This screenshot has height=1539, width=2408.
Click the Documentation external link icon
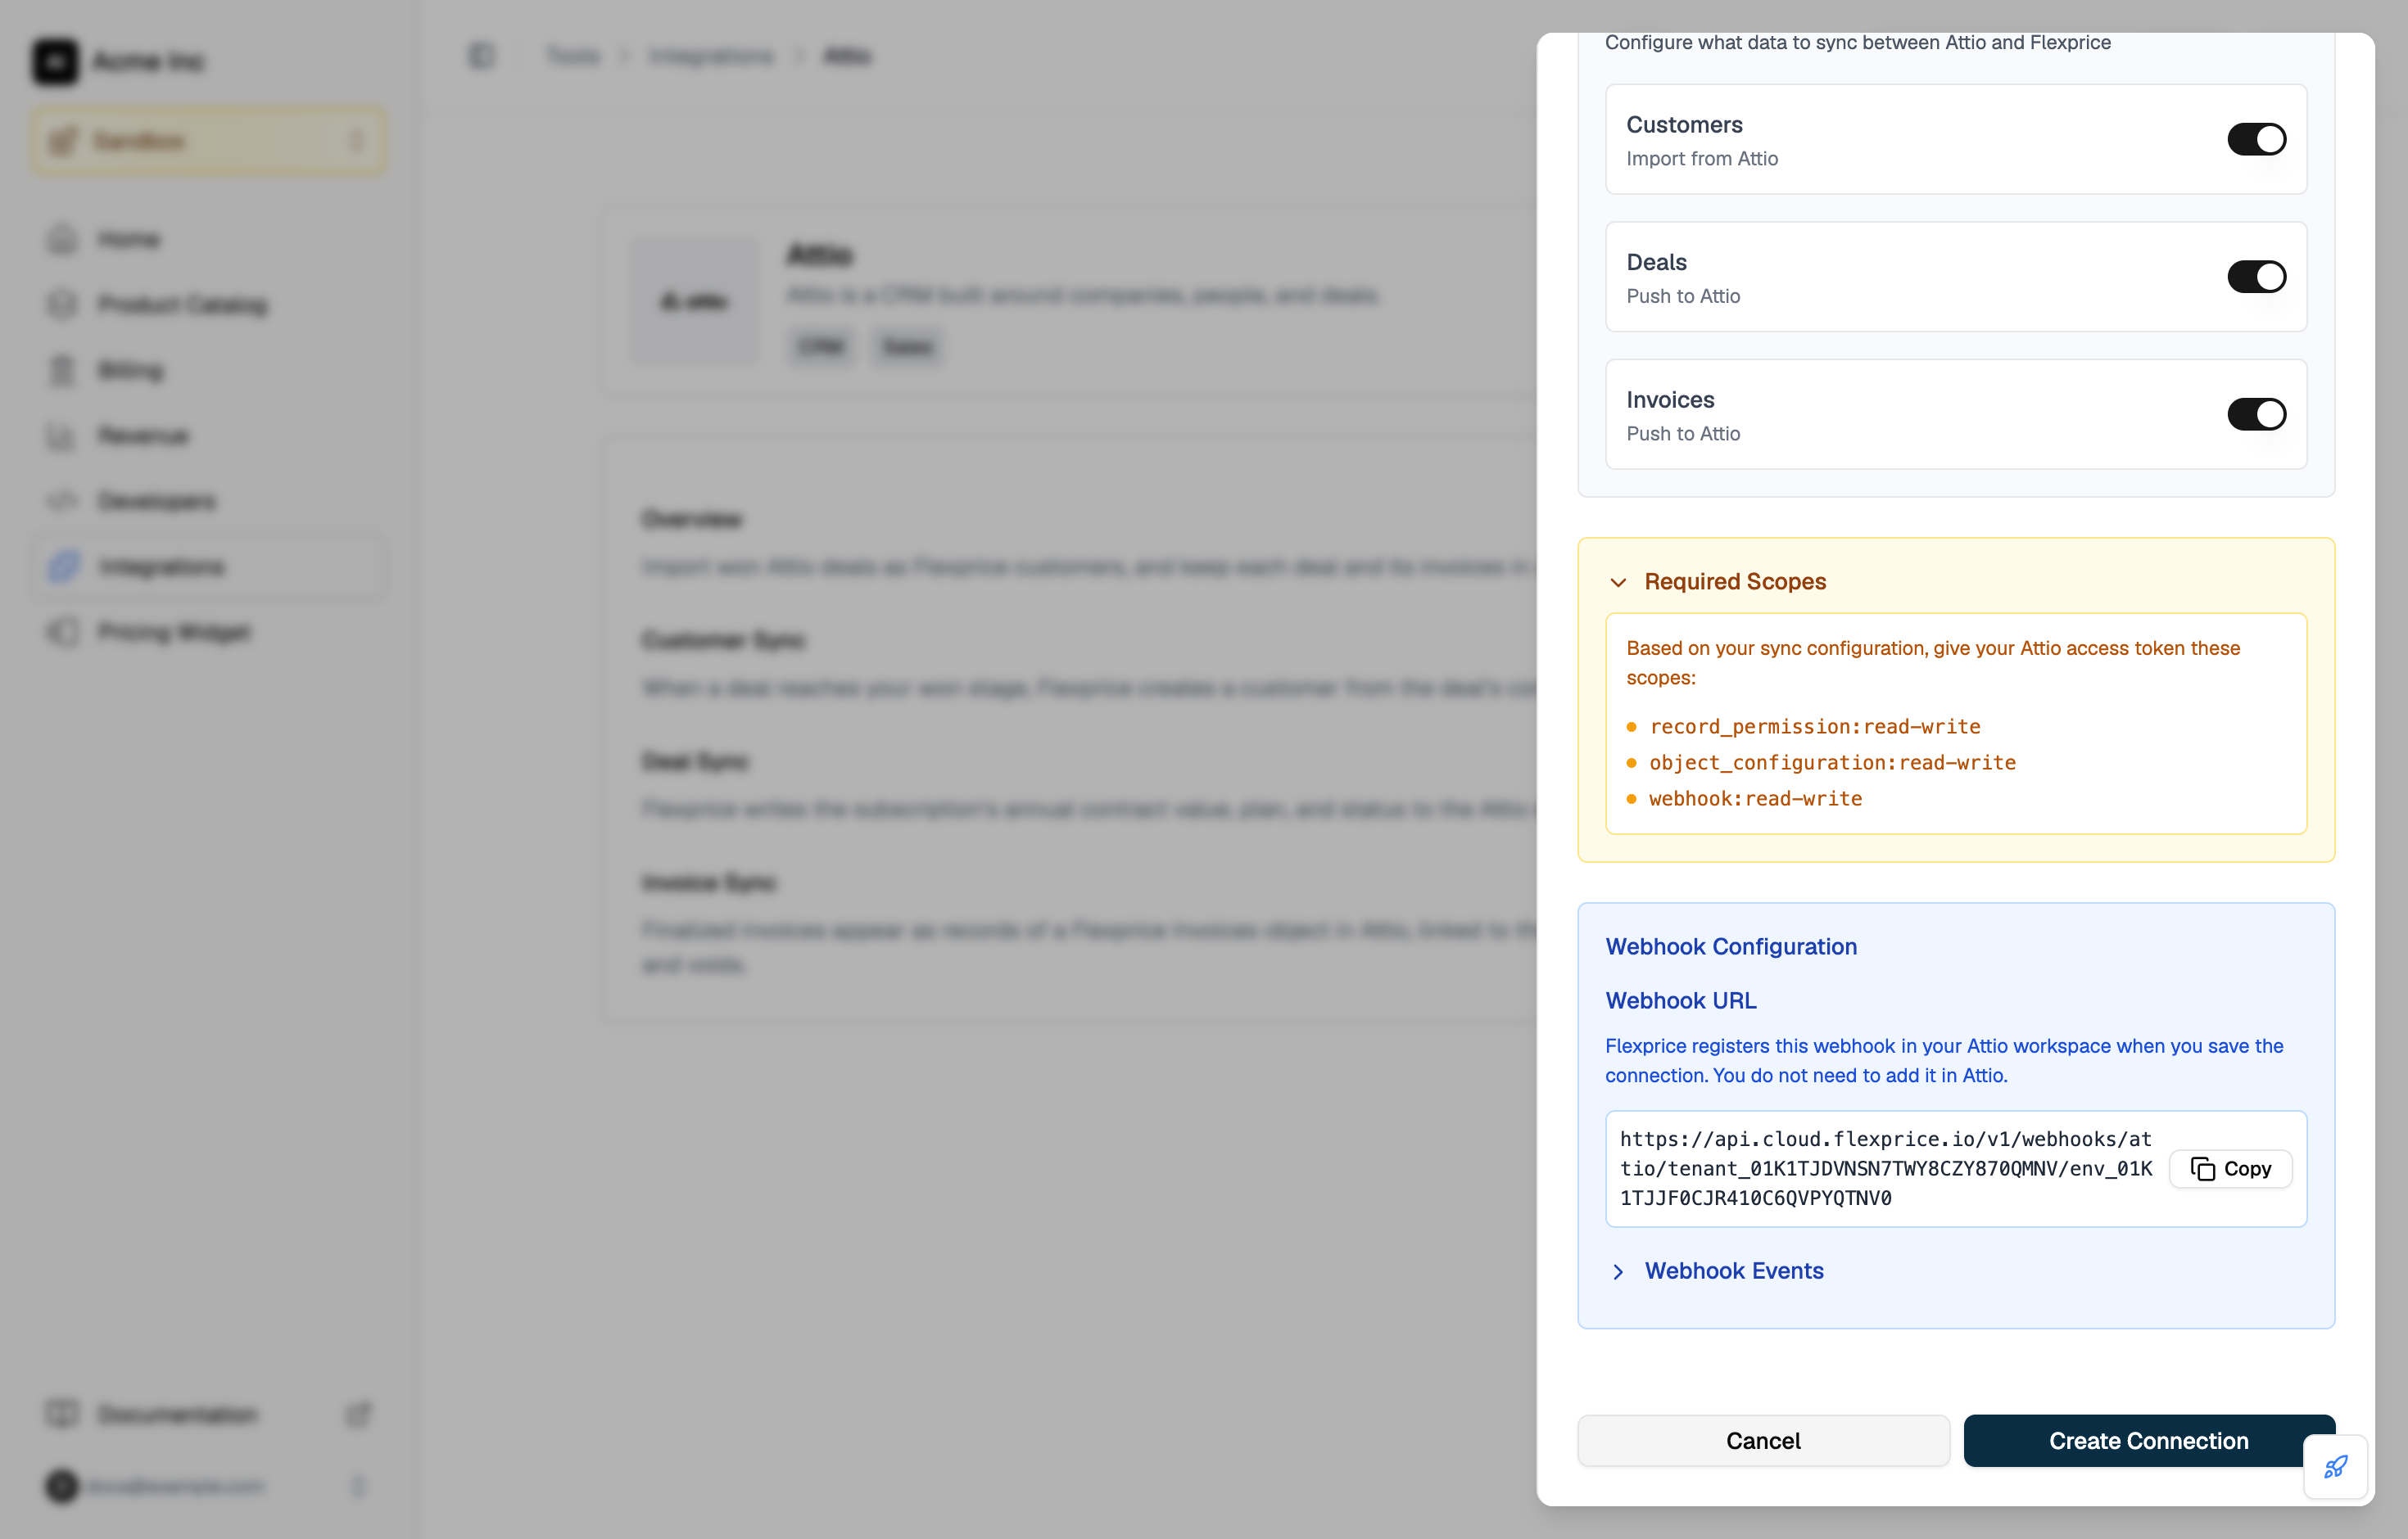coord(358,1414)
